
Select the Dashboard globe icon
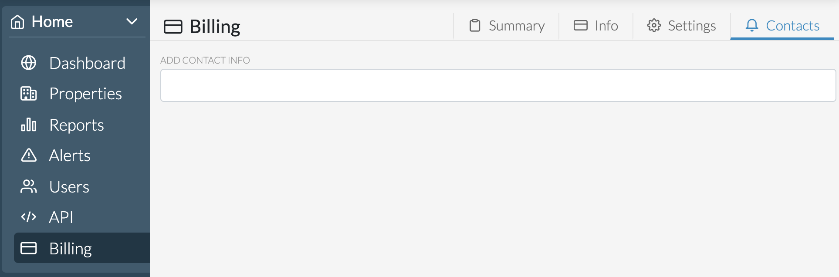[29, 63]
